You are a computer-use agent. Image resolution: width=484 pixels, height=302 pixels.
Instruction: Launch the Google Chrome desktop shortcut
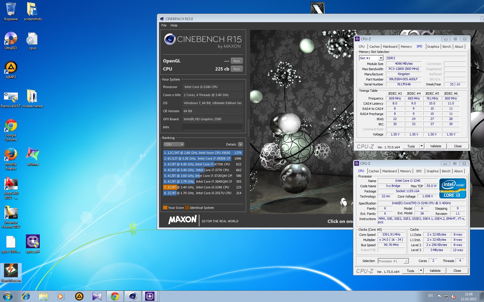click(11, 130)
